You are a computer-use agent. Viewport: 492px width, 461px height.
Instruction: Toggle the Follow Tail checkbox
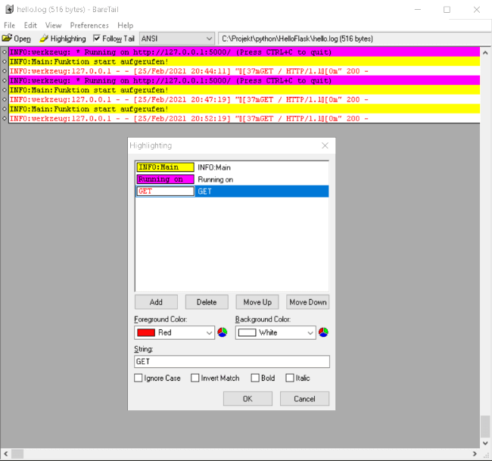point(97,39)
